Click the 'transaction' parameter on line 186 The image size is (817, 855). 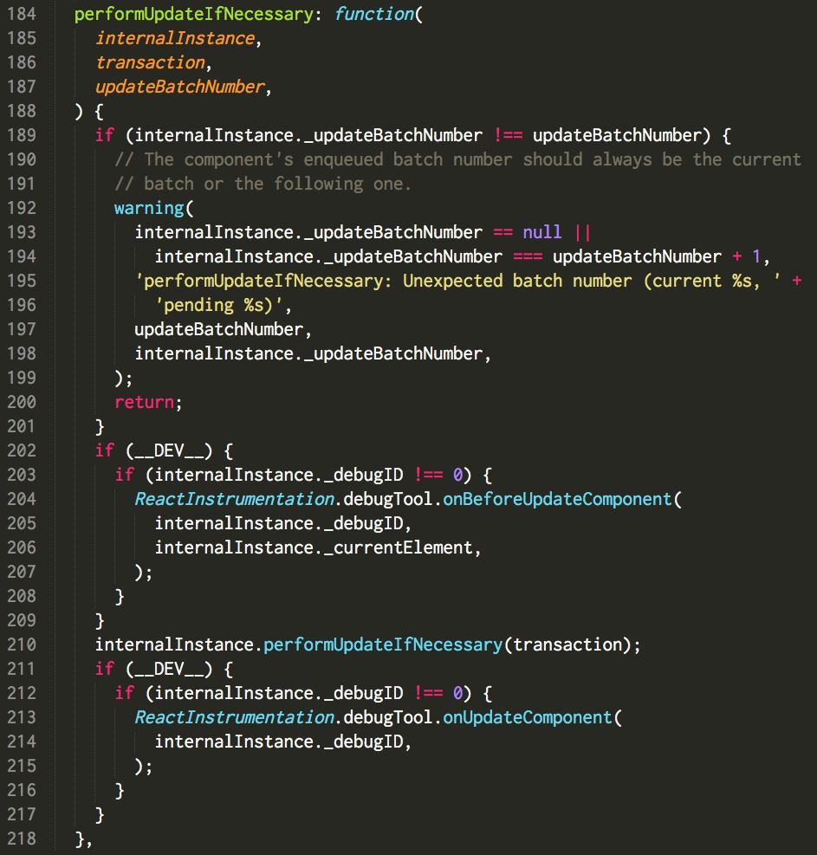[151, 62]
